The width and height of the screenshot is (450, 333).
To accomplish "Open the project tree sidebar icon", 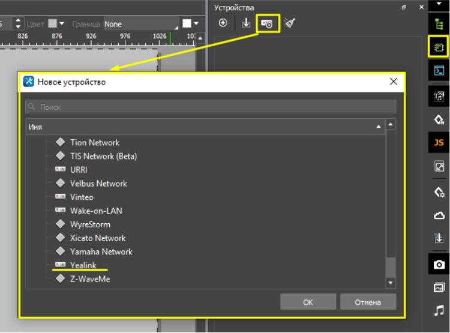I will click(439, 24).
